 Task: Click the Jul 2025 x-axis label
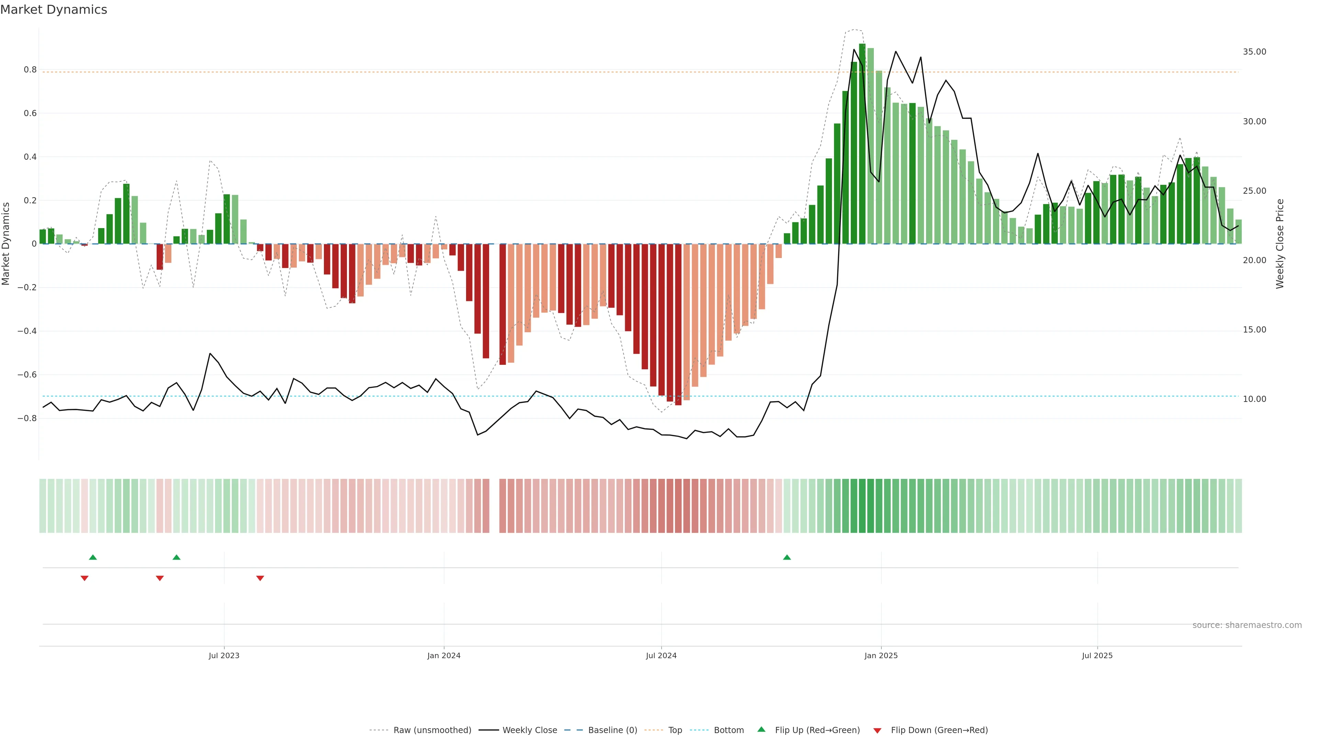pos(1097,655)
